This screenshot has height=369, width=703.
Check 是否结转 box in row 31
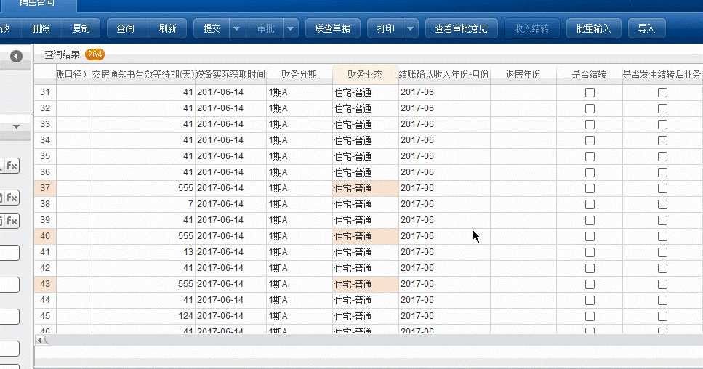click(590, 93)
